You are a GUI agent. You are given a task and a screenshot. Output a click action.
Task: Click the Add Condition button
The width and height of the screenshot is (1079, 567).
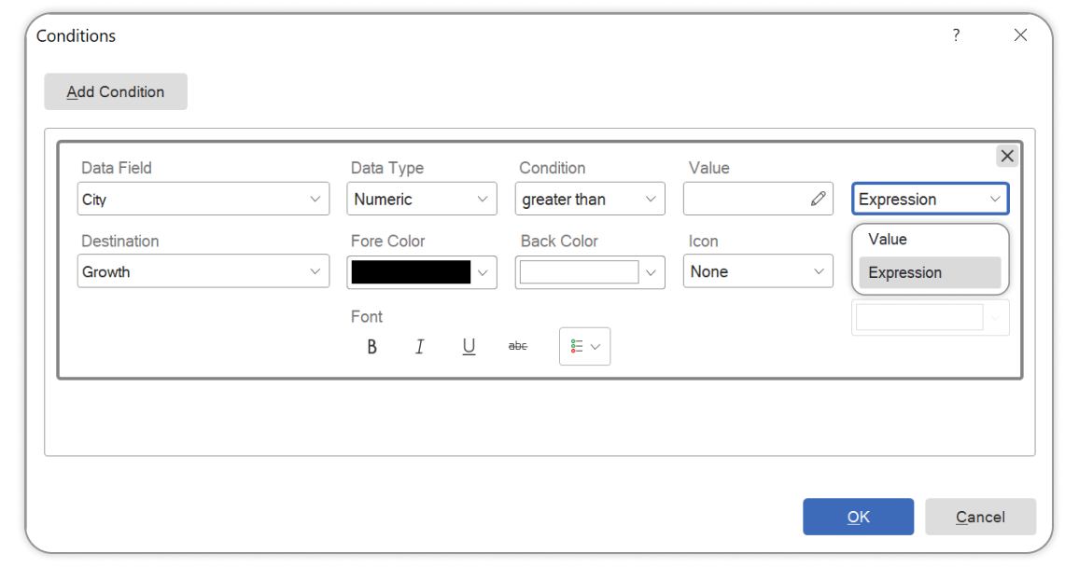click(x=116, y=91)
